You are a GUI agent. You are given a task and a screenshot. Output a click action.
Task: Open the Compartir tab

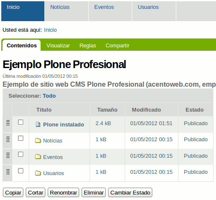pos(118,46)
